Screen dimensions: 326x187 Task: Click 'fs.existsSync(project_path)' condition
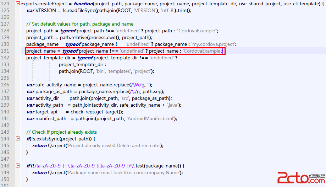pyautogui.click(x=61, y=139)
